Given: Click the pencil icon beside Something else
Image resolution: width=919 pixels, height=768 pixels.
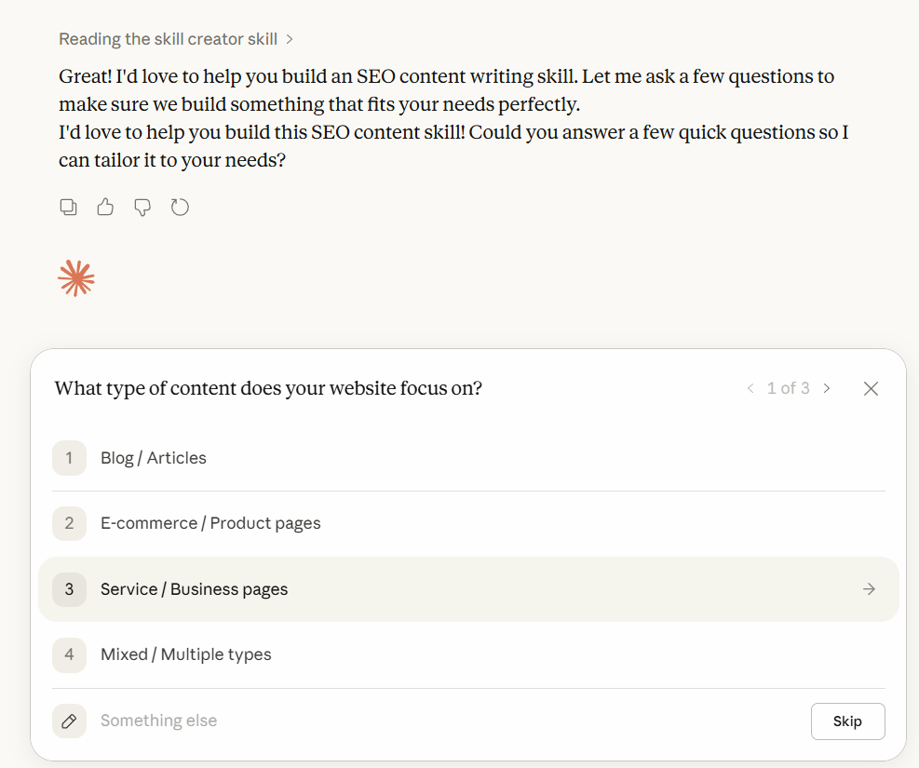Looking at the screenshot, I should coord(69,721).
